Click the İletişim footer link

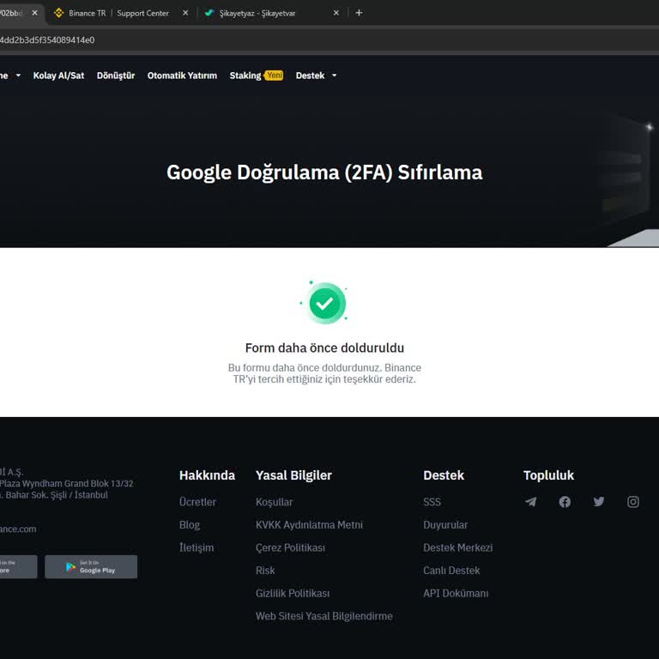tap(196, 547)
